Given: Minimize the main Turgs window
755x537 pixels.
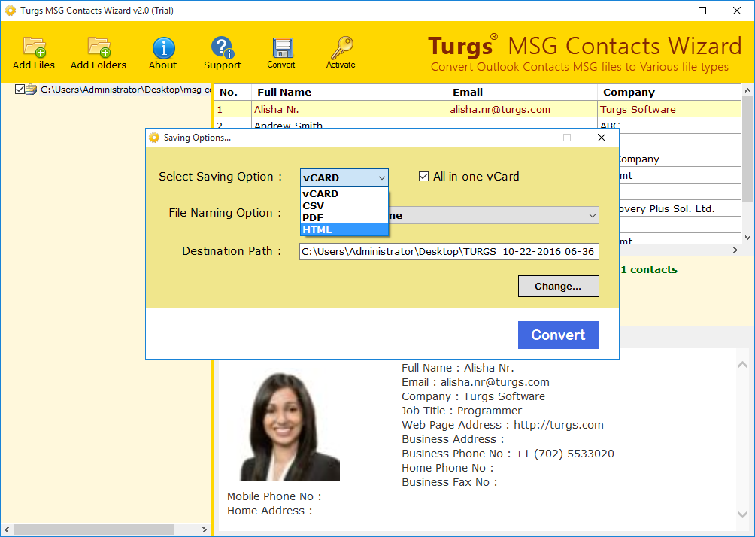Looking at the screenshot, I should click(669, 11).
